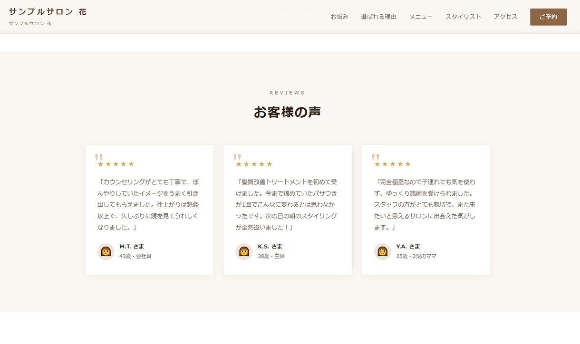
Task: Click the K.S. さま name text
Action: pos(270,246)
